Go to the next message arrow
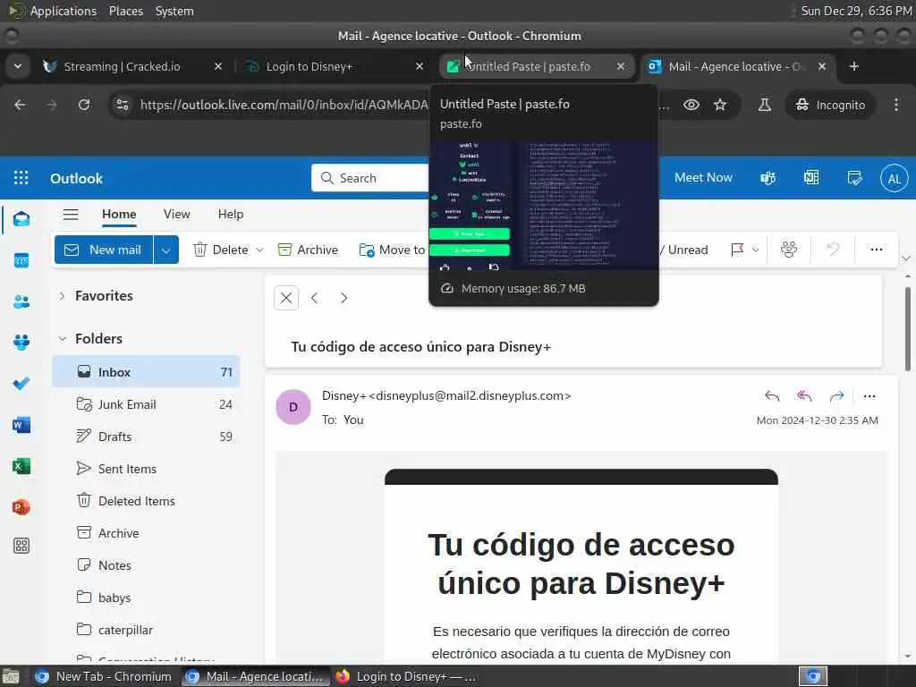 [x=343, y=298]
